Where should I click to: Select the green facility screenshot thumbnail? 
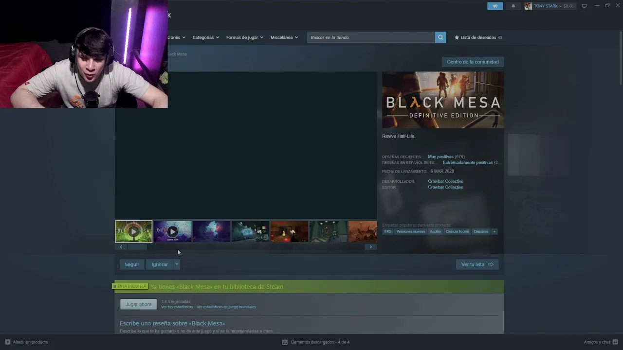(329, 231)
